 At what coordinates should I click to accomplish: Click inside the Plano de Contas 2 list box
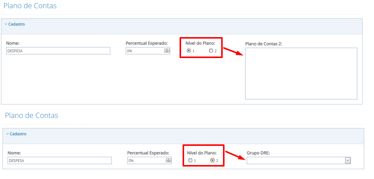tap(301, 73)
